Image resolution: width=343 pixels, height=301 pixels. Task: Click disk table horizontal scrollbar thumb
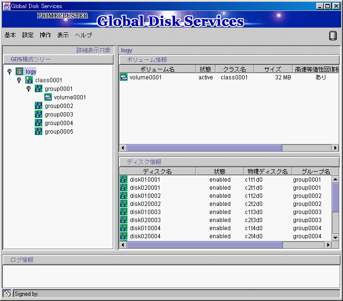coord(205,245)
